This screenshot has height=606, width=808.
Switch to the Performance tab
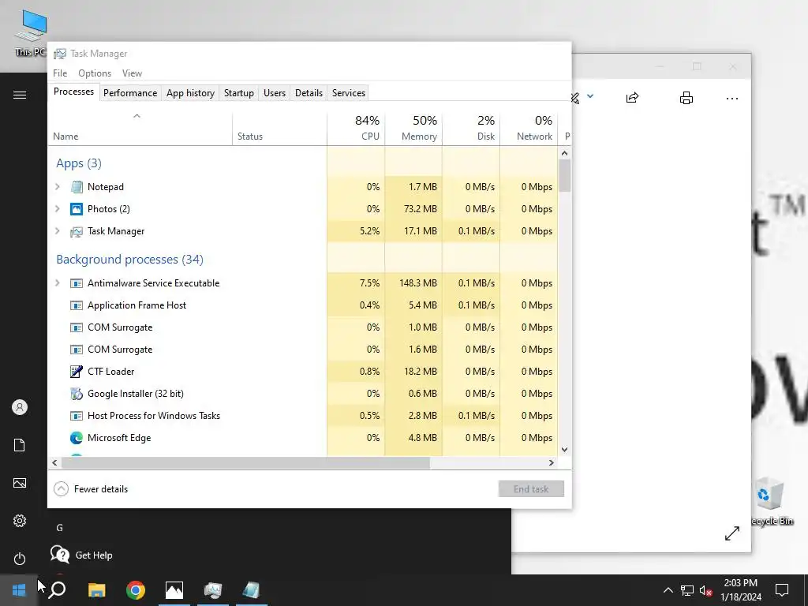point(130,93)
